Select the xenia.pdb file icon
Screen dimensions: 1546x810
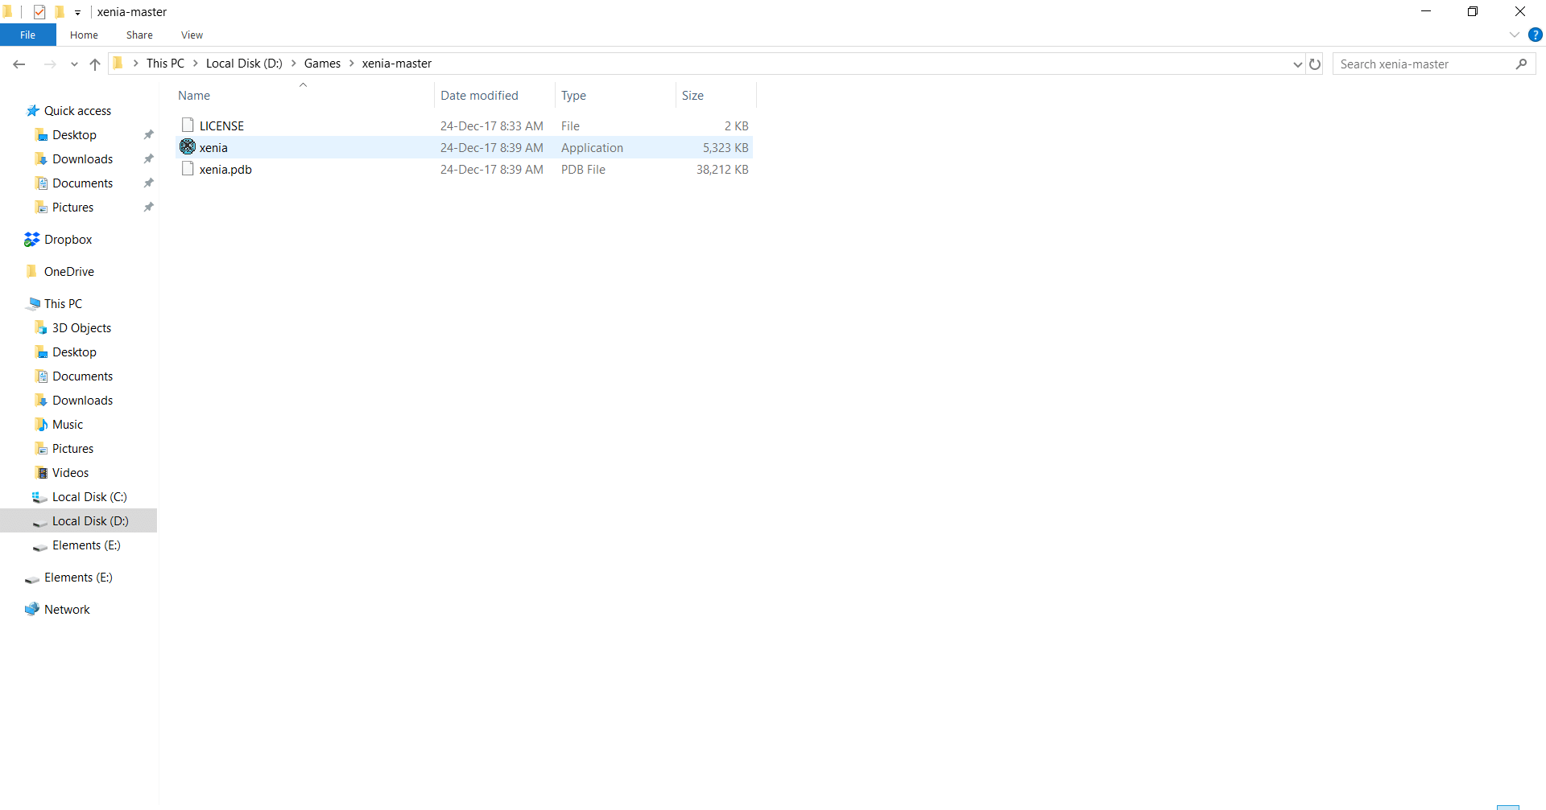188,169
